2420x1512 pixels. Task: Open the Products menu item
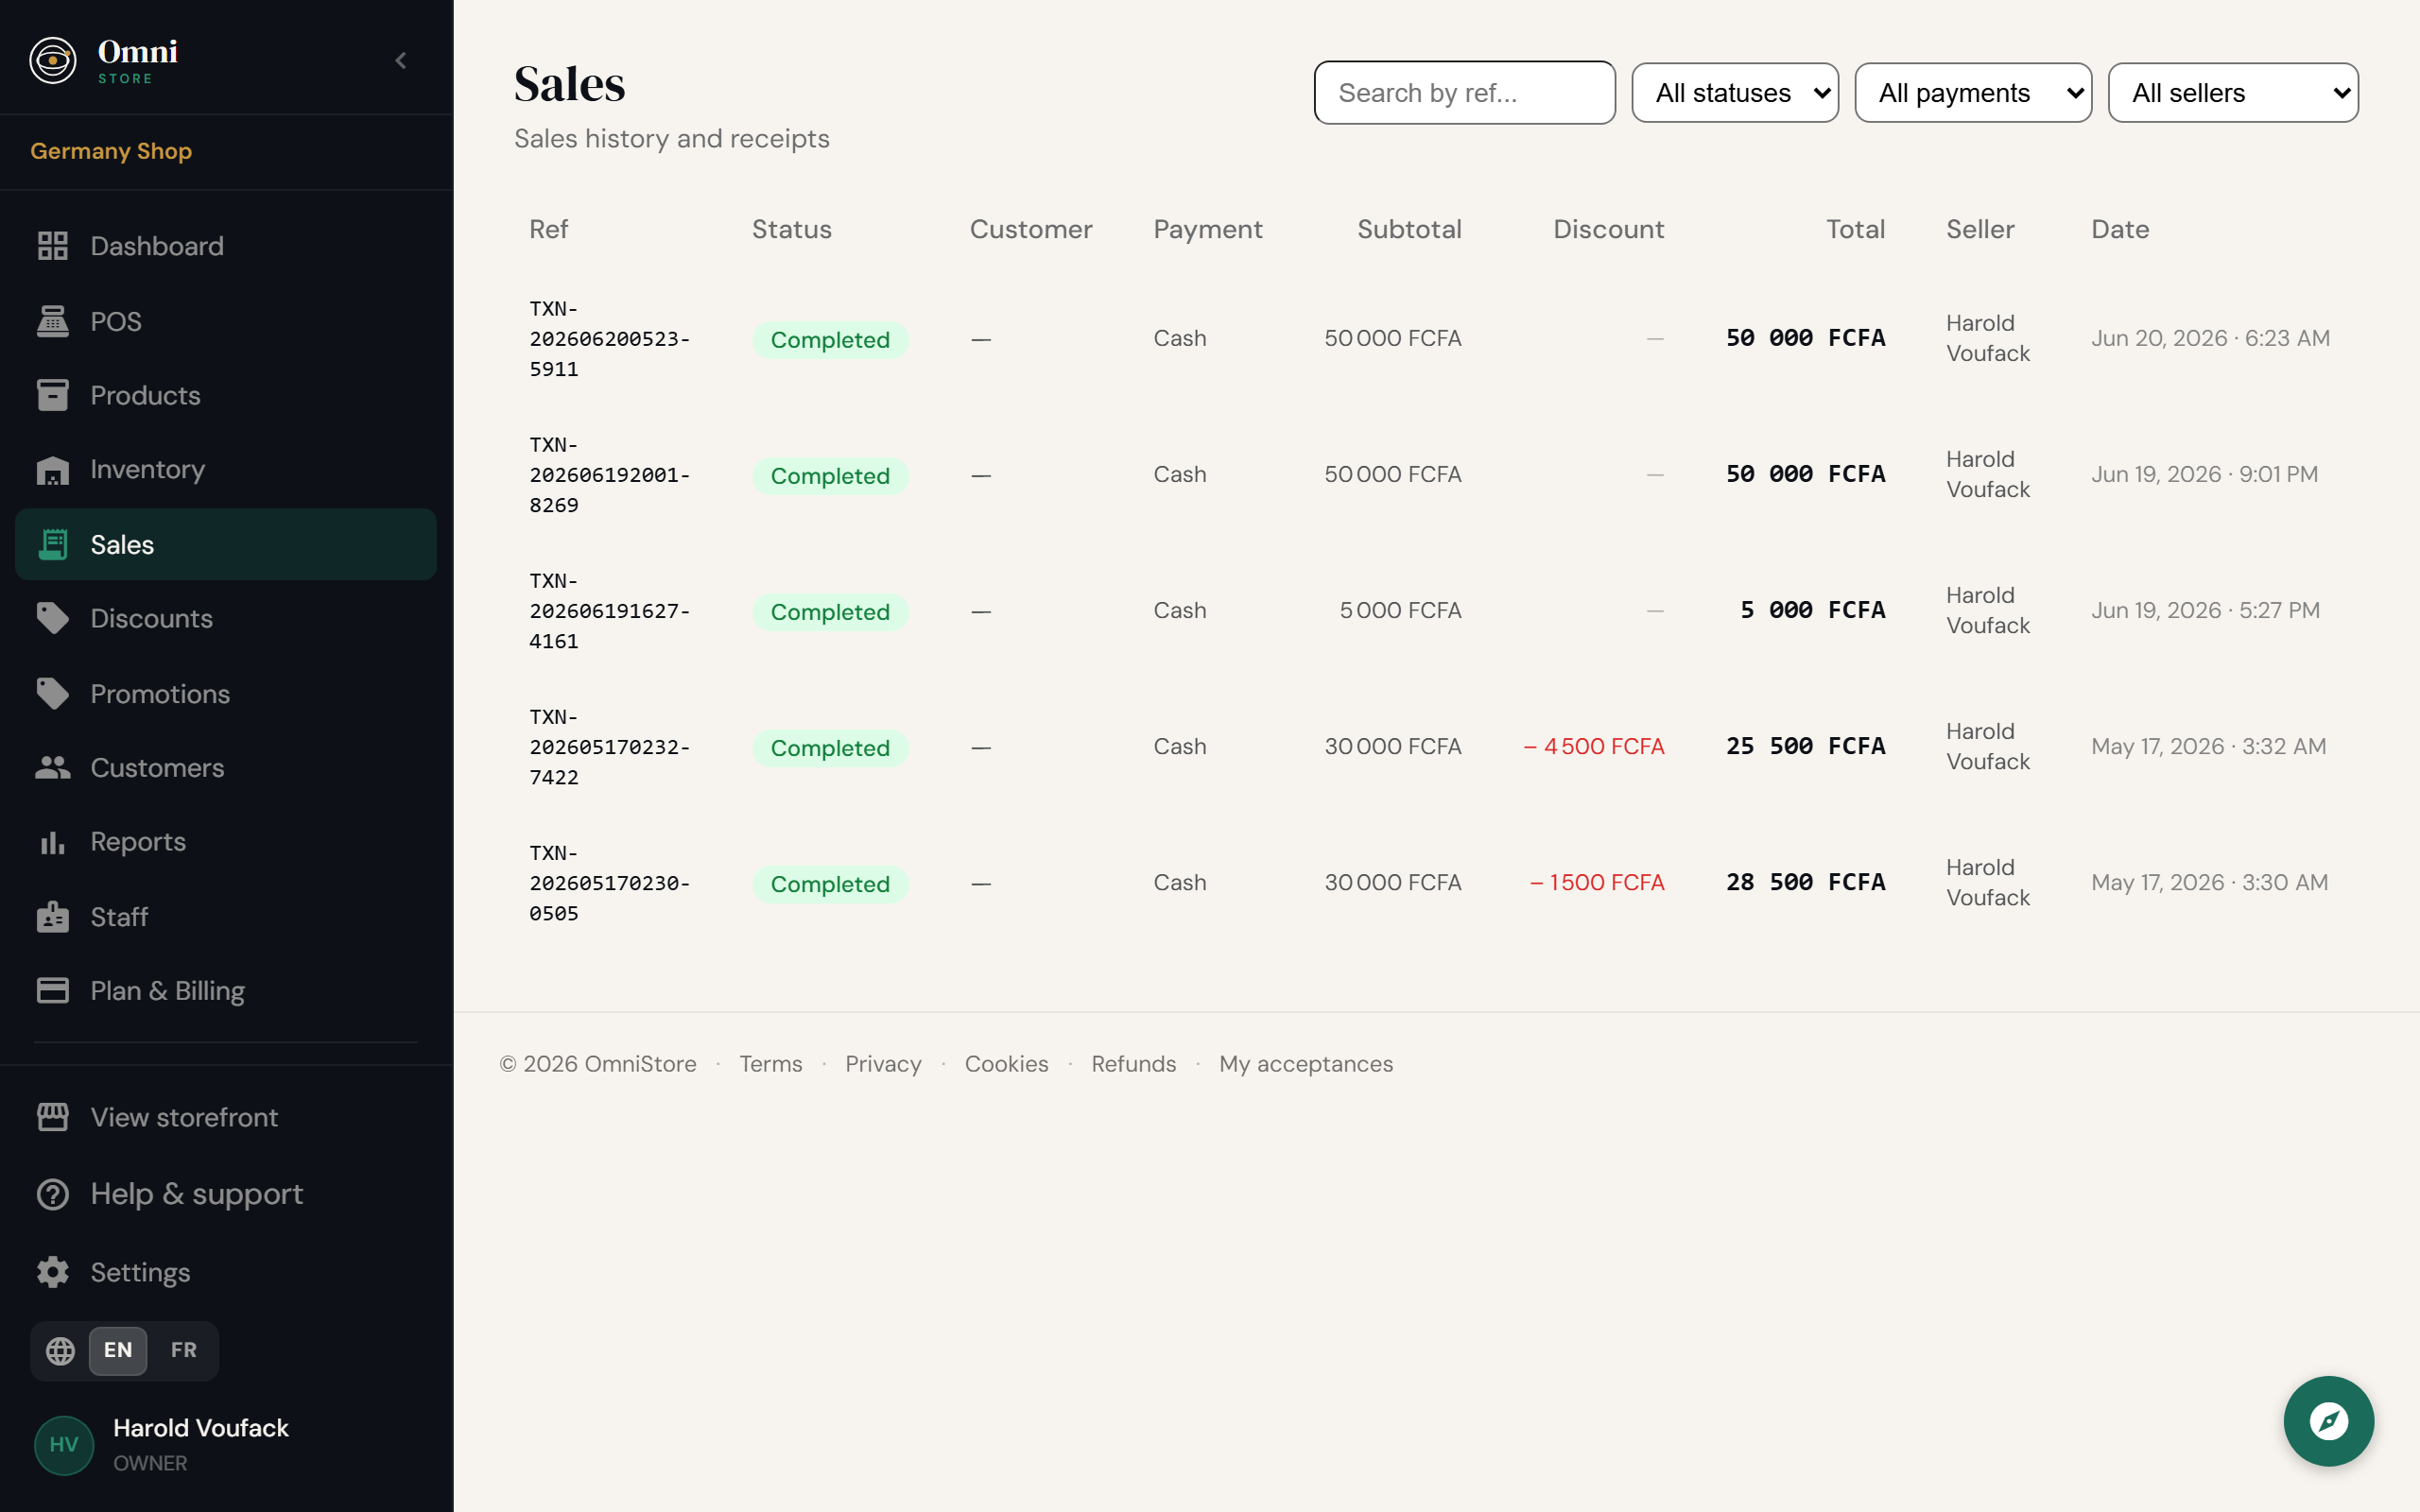226,395
